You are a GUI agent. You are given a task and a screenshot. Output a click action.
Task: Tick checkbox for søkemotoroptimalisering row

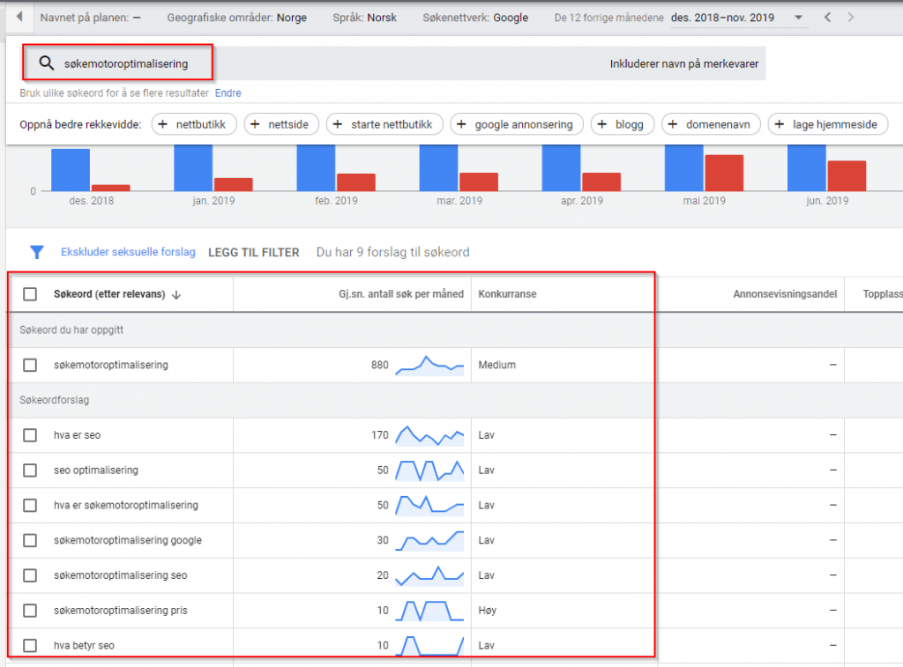[30, 365]
